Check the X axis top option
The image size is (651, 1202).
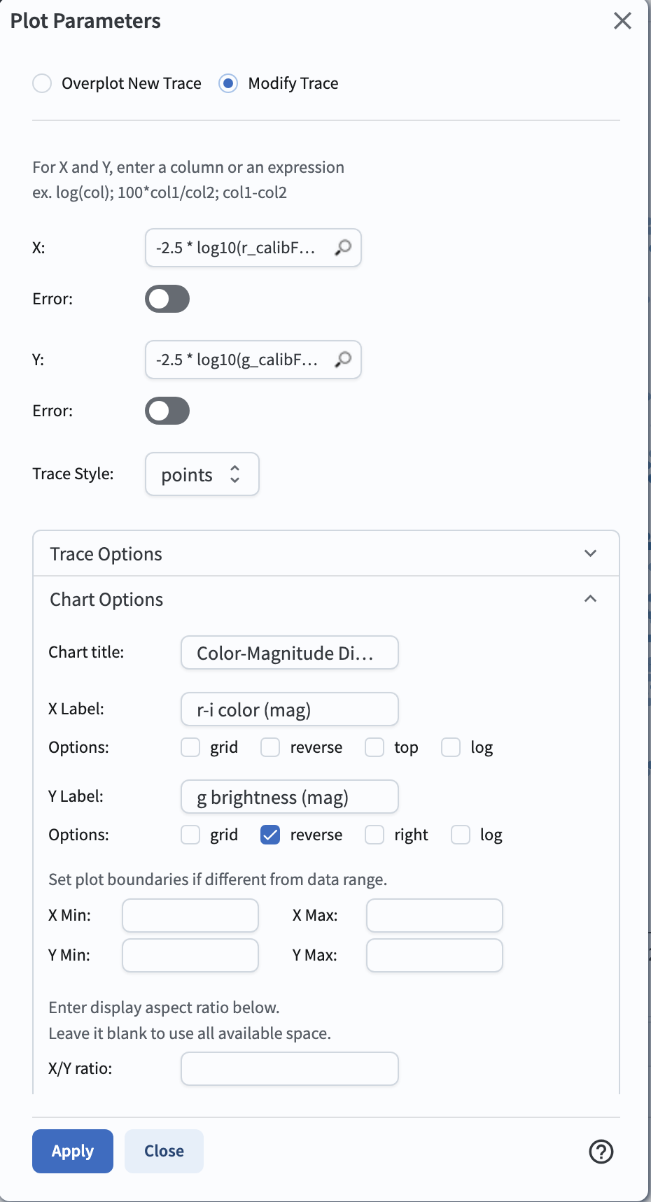(x=374, y=747)
